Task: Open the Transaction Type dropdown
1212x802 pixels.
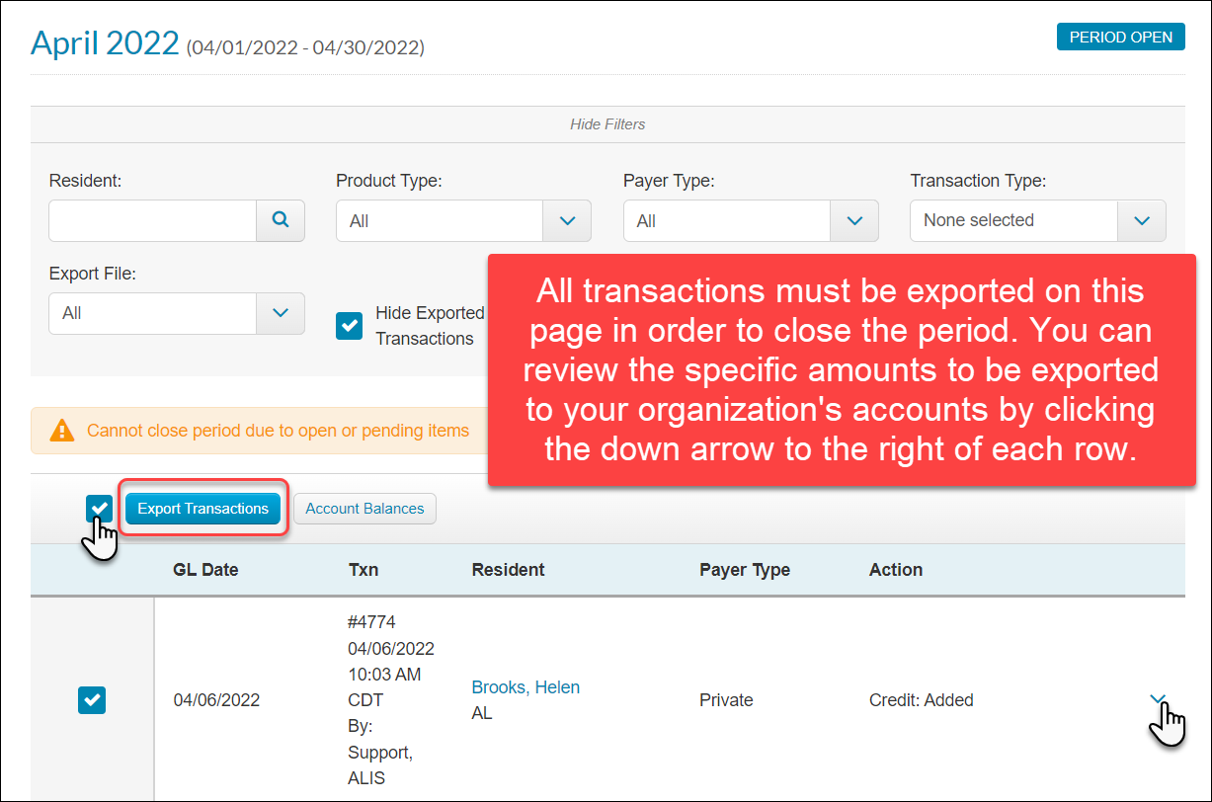Action: [x=1038, y=221]
